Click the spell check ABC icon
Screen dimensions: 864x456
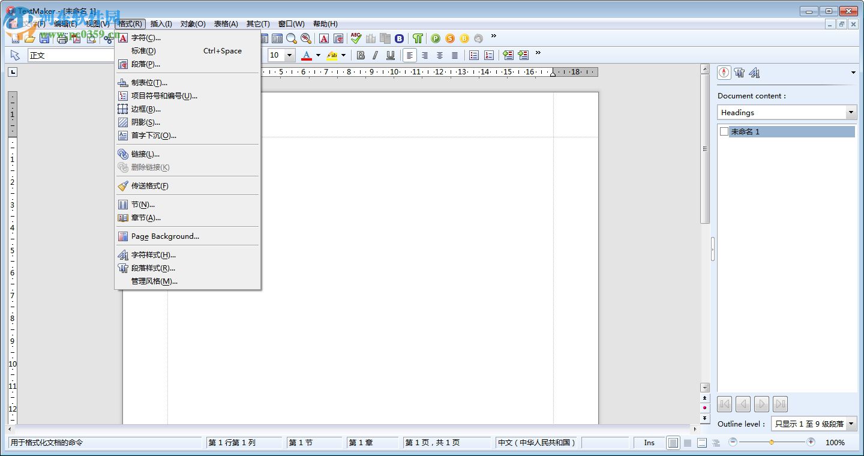coord(356,38)
